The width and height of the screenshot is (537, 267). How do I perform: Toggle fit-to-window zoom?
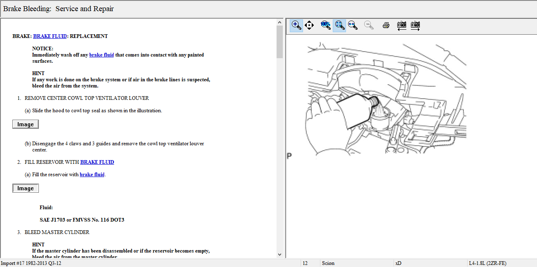339,25
